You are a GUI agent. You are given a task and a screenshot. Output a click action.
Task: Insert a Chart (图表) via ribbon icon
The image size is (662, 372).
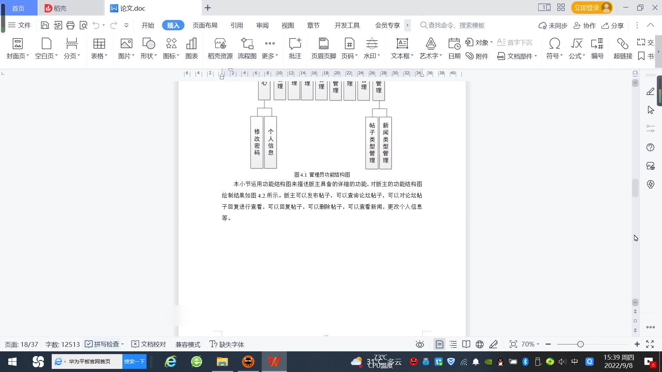(x=191, y=48)
